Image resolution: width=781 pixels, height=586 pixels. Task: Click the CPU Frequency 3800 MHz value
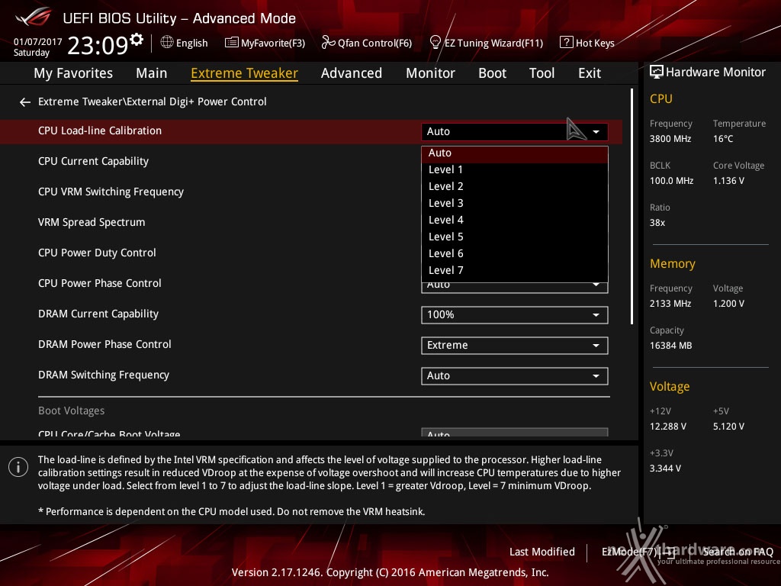click(x=670, y=139)
